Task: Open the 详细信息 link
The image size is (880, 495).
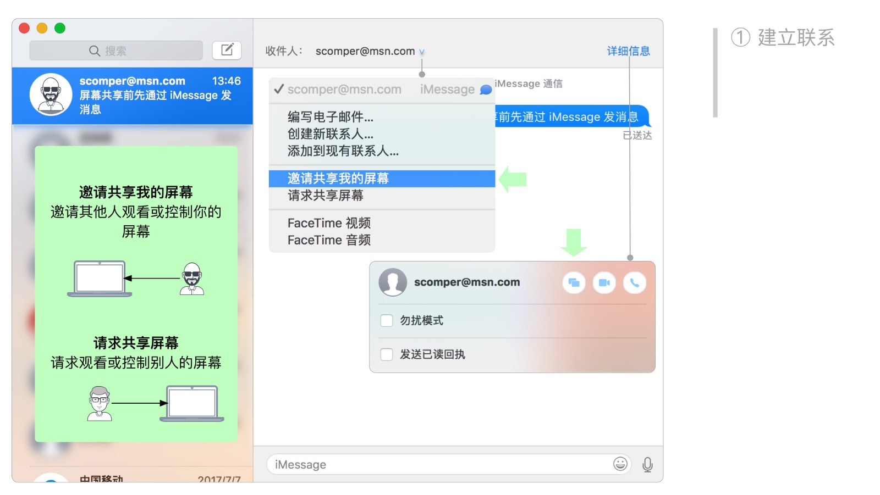Action: (x=628, y=51)
